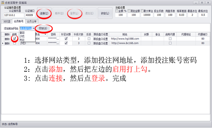
Task: Click 代理端口 80 in the ibc168.com row
Action: pos(203,43)
